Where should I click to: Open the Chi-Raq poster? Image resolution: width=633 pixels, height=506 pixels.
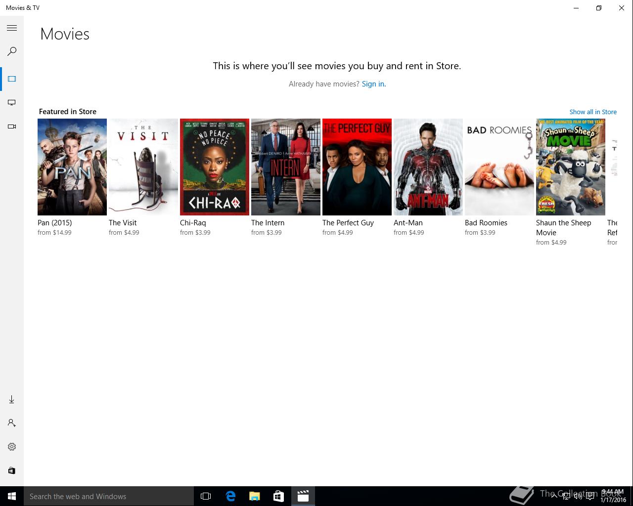pyautogui.click(x=215, y=167)
